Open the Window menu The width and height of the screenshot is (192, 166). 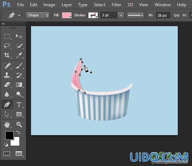click(162, 5)
